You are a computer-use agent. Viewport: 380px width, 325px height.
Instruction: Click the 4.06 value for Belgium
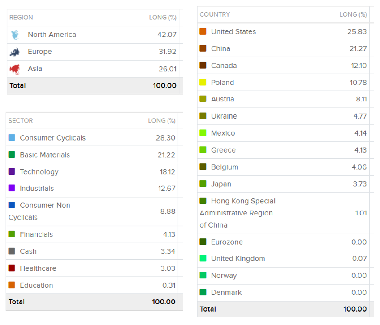point(359,167)
